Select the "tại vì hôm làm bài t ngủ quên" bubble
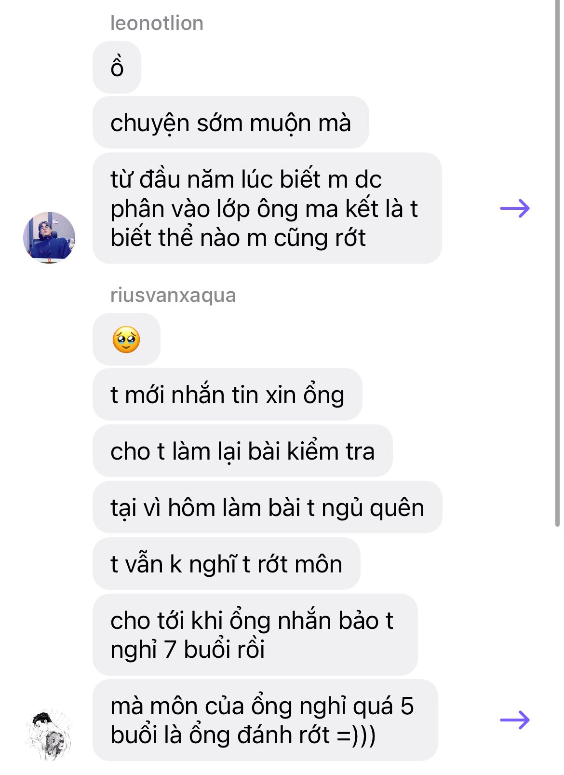 pyautogui.click(x=268, y=507)
